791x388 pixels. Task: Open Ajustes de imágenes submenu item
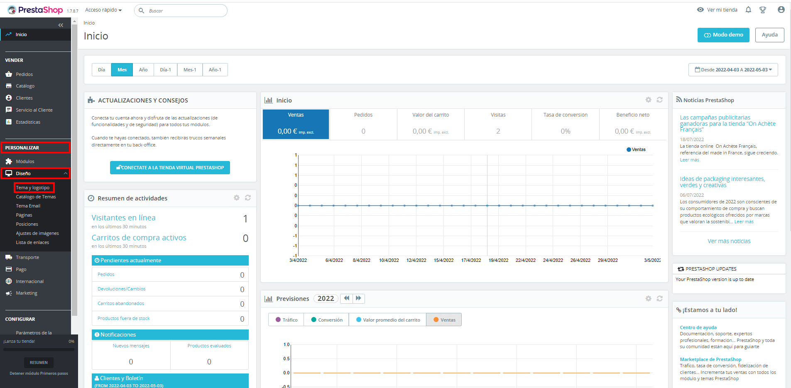click(37, 233)
